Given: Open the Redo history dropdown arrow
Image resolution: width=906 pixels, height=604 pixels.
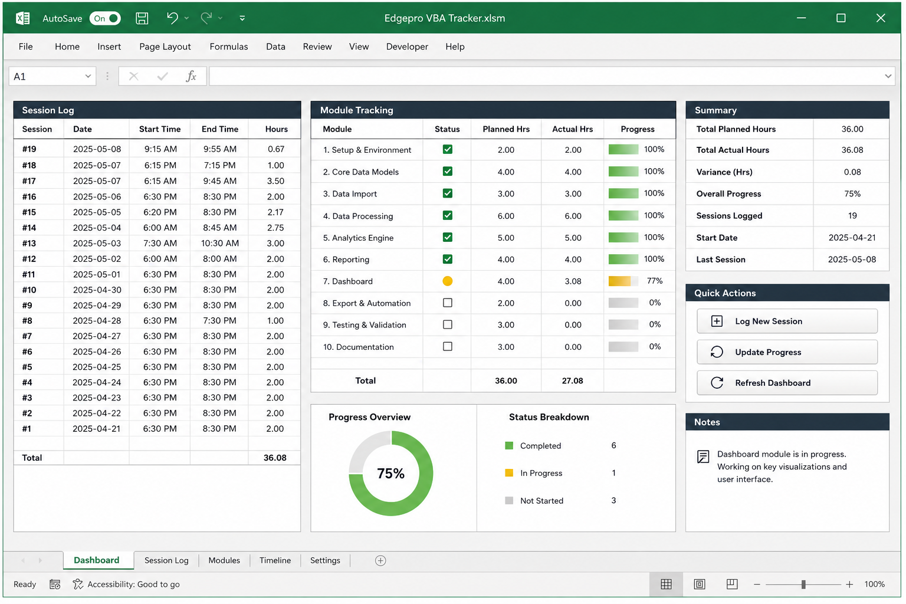Looking at the screenshot, I should pos(220,18).
